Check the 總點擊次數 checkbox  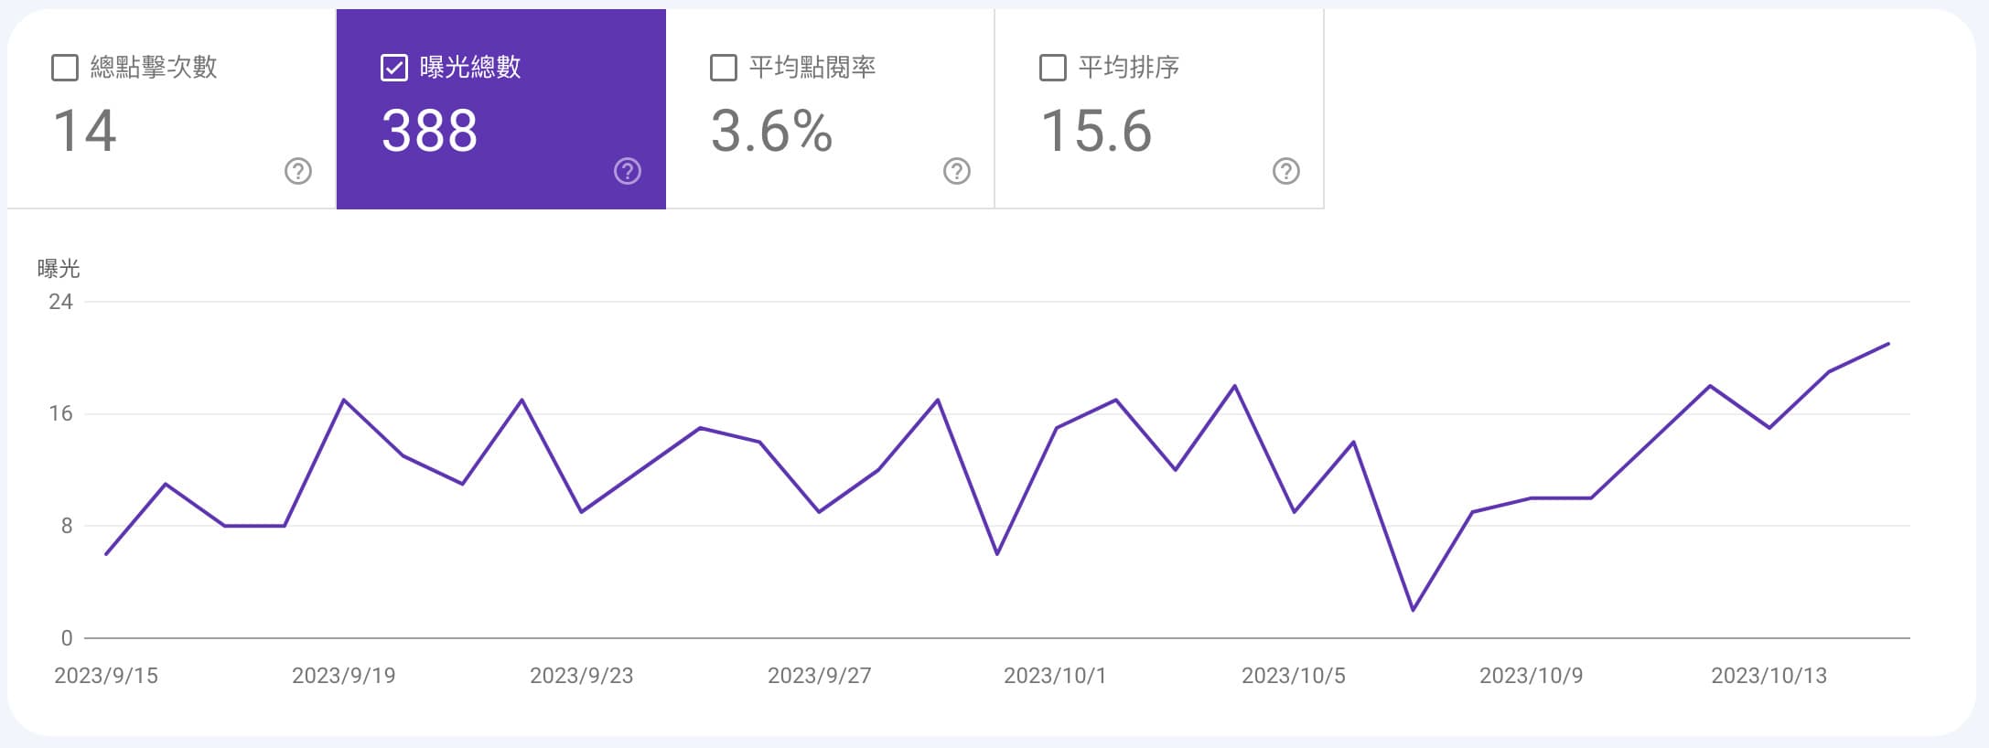(65, 68)
